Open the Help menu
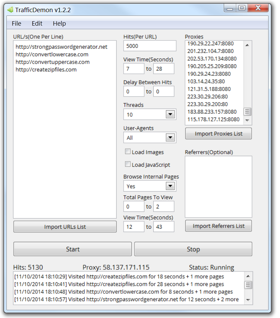The height and width of the screenshot is (318, 280). click(59, 24)
